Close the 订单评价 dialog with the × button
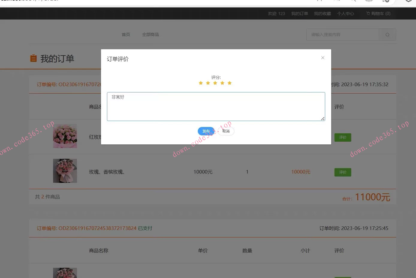 (323, 58)
